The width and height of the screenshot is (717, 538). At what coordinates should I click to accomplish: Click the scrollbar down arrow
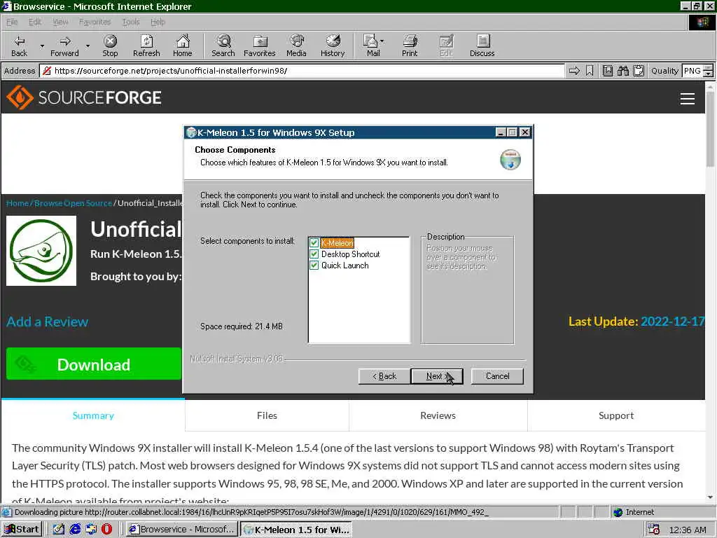pyautogui.click(x=710, y=497)
